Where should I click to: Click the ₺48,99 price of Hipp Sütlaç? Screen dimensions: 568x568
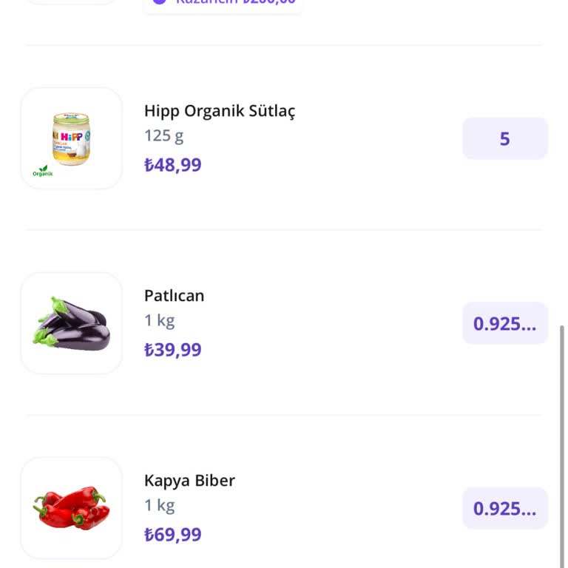tap(173, 165)
